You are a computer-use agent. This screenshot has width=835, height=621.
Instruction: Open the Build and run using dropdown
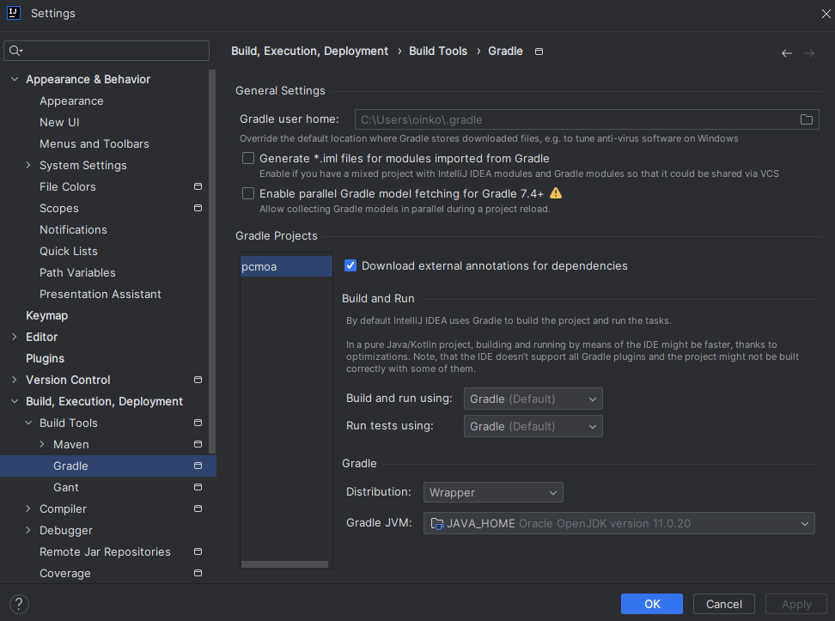tap(533, 399)
